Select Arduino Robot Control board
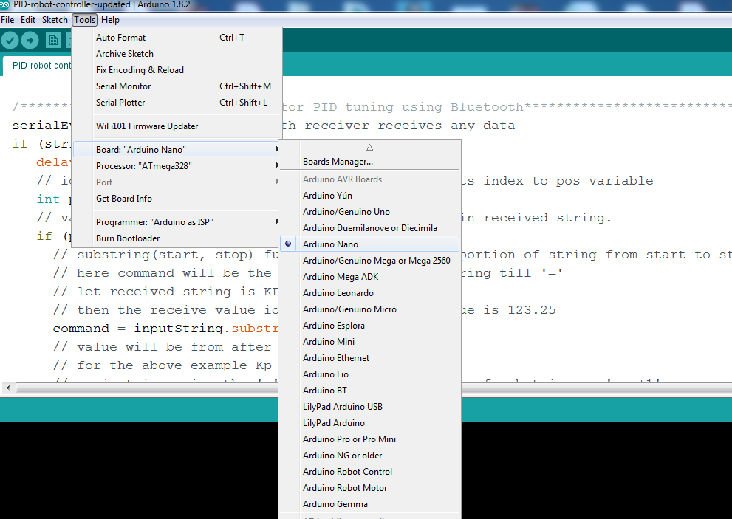The image size is (732, 519). (370, 472)
